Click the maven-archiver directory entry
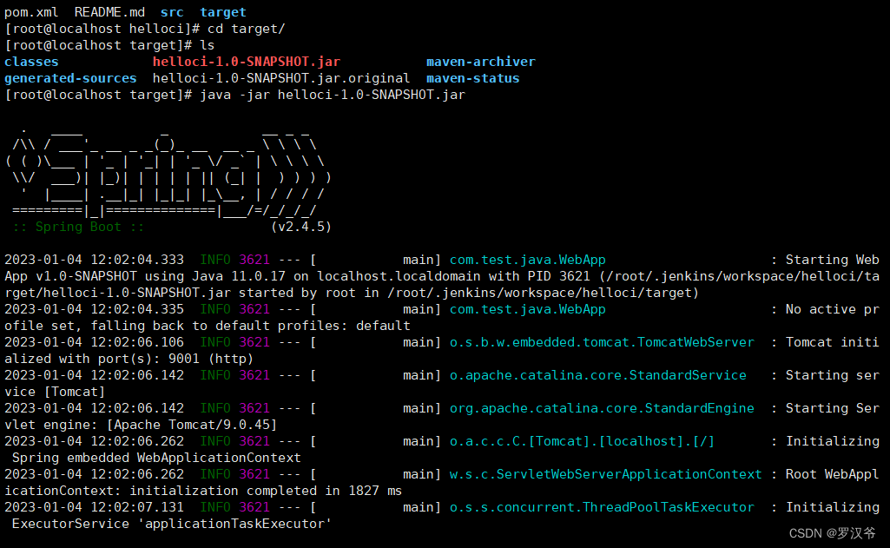 pyautogui.click(x=481, y=62)
